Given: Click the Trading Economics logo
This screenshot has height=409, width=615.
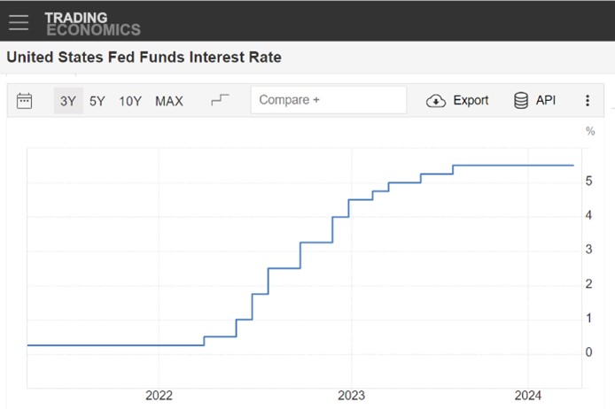Looking at the screenshot, I should (92, 23).
